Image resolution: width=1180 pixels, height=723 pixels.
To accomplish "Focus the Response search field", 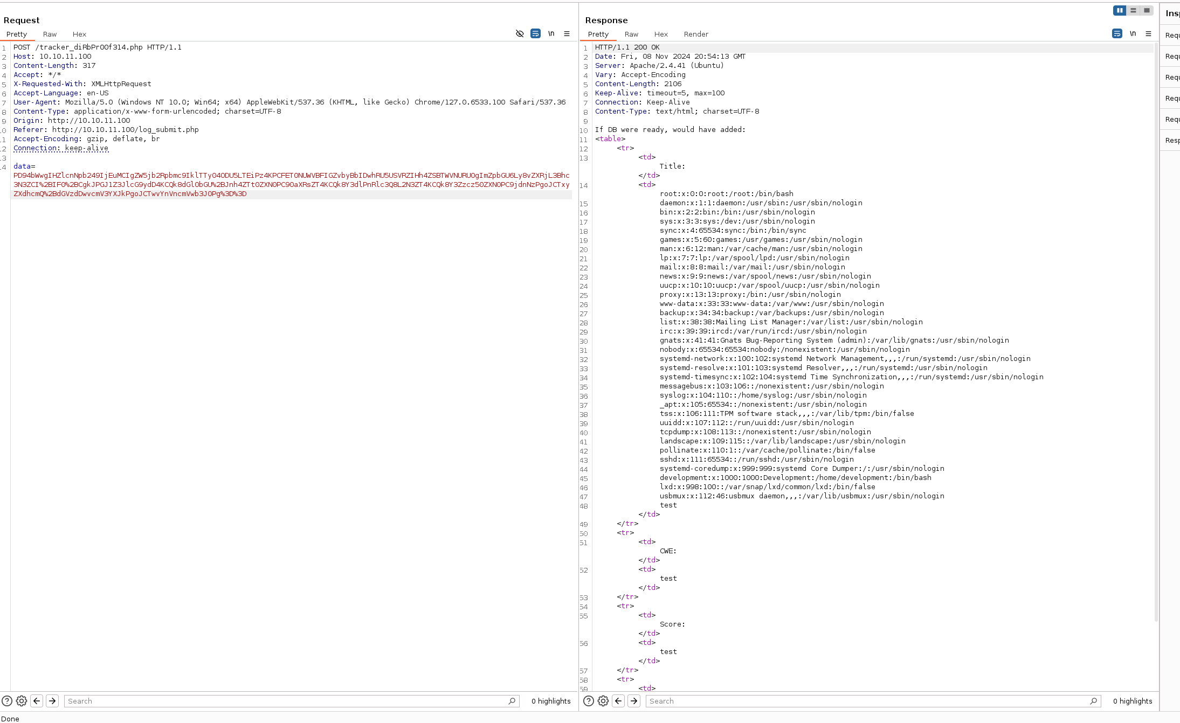I will 873,701.
